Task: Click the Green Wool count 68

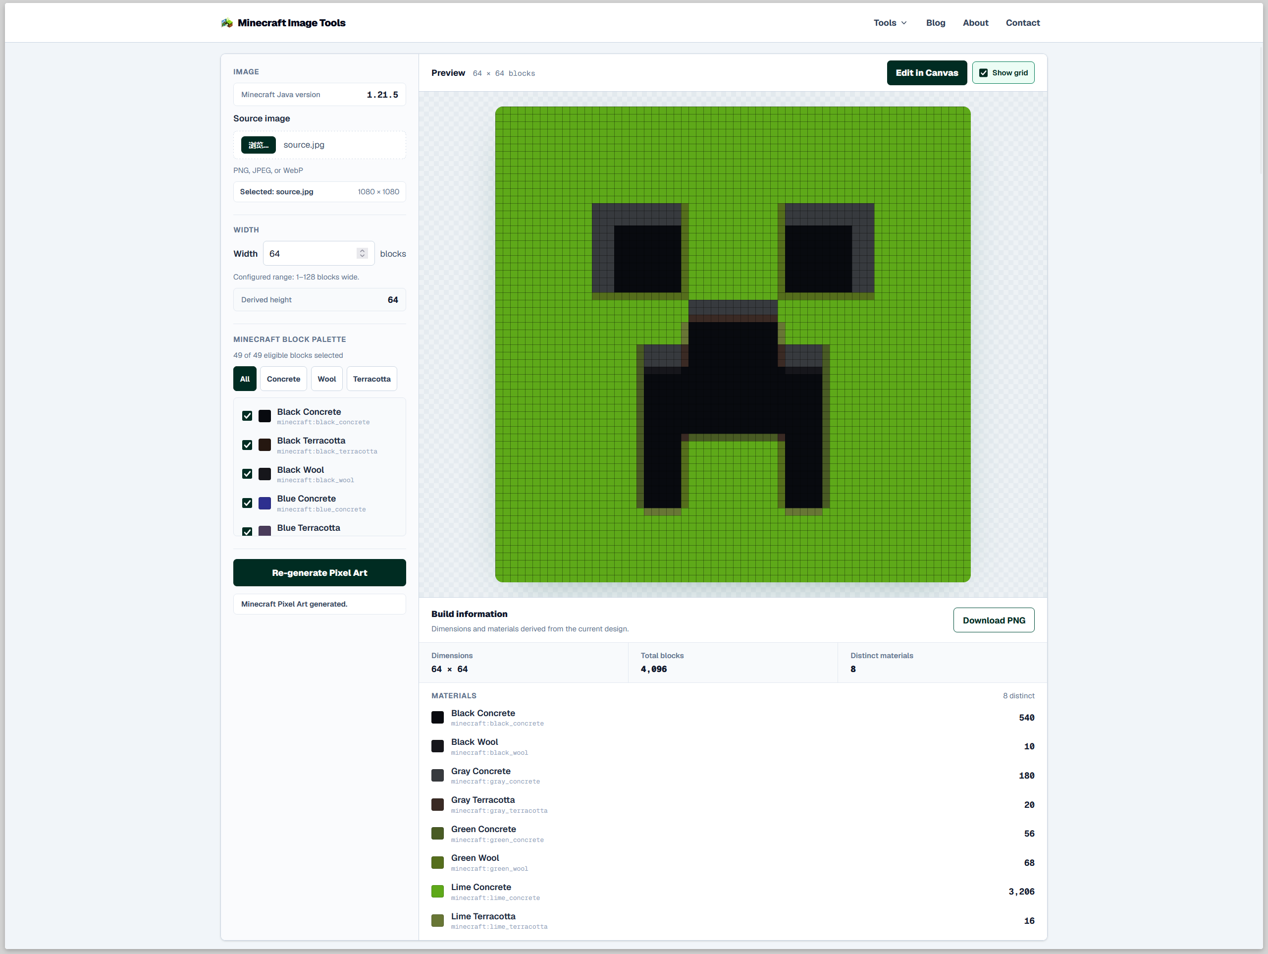Action: 1029,863
